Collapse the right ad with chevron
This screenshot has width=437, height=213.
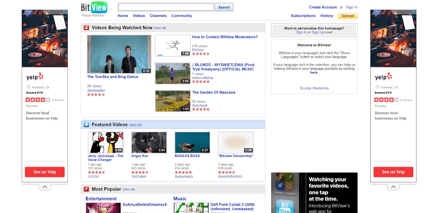click(x=393, y=187)
